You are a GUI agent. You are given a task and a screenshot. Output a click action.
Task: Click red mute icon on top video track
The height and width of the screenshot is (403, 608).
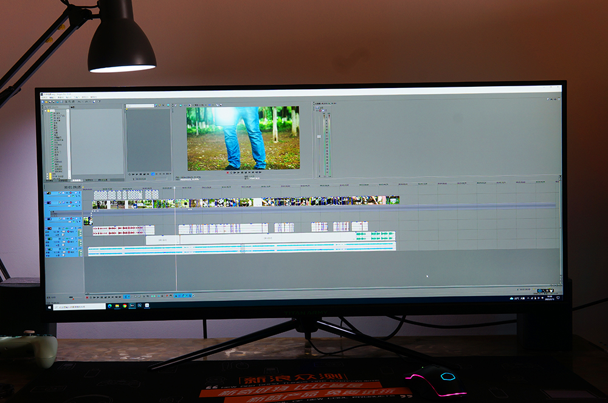pyautogui.click(x=71, y=193)
